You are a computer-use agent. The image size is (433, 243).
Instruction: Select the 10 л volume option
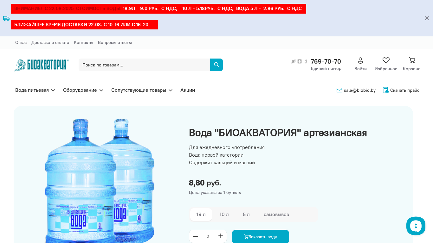coord(224,215)
